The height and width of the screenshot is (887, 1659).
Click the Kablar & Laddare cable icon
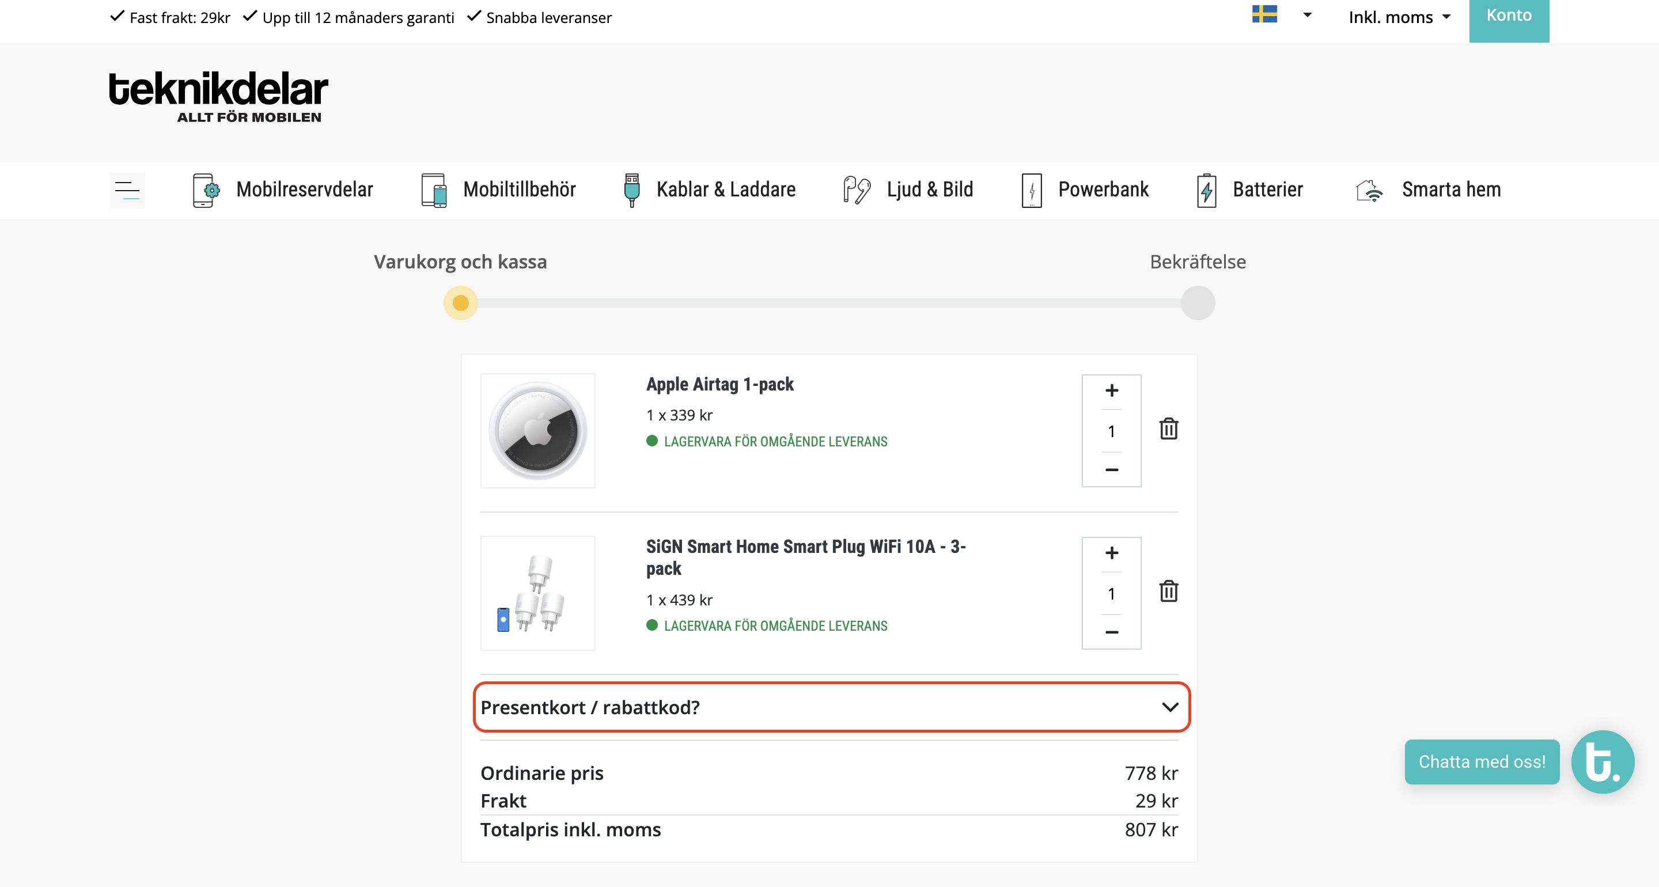[632, 190]
